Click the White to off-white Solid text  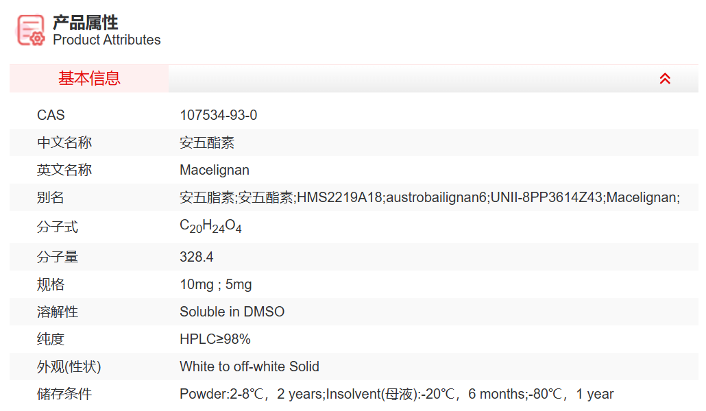point(249,366)
